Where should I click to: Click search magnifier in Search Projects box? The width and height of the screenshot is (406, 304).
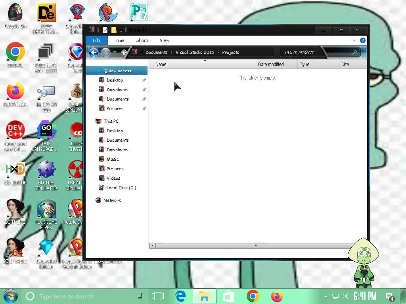click(355, 53)
